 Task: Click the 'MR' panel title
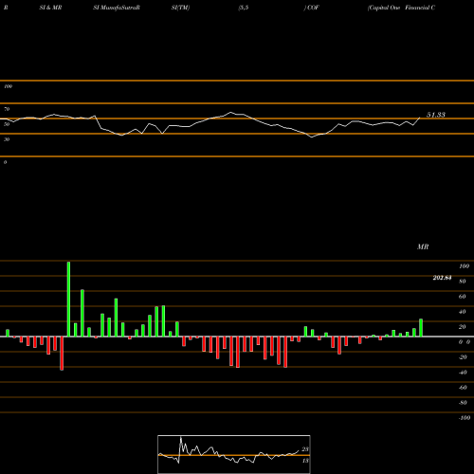(423, 246)
